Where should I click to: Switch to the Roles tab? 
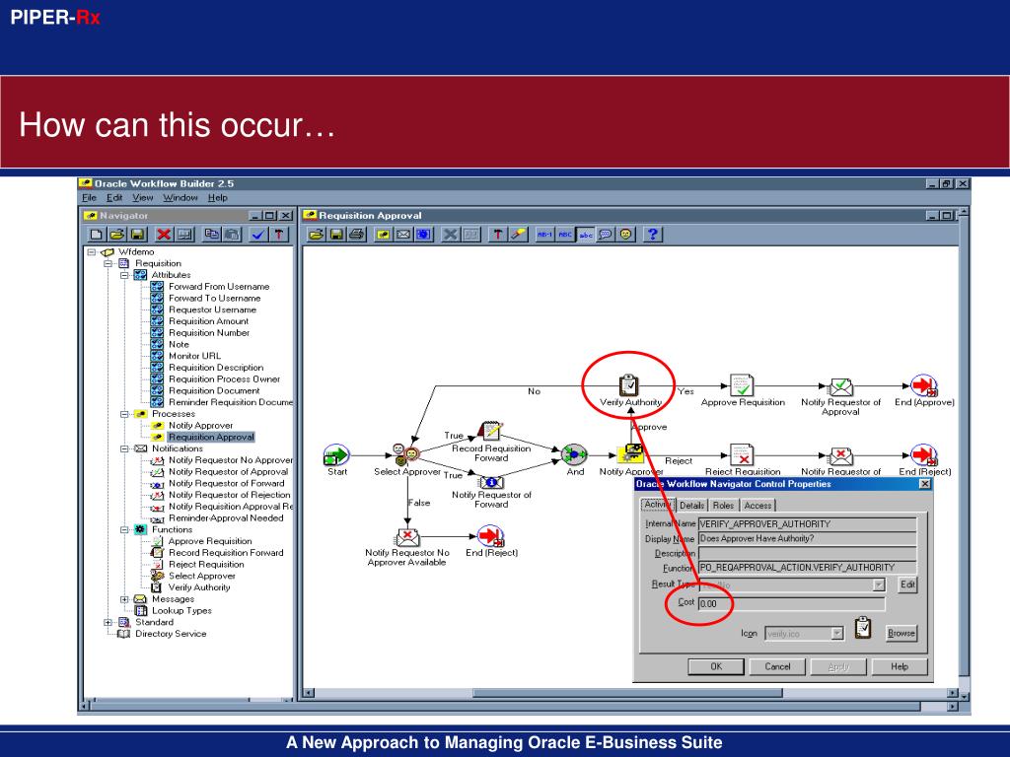[723, 506]
